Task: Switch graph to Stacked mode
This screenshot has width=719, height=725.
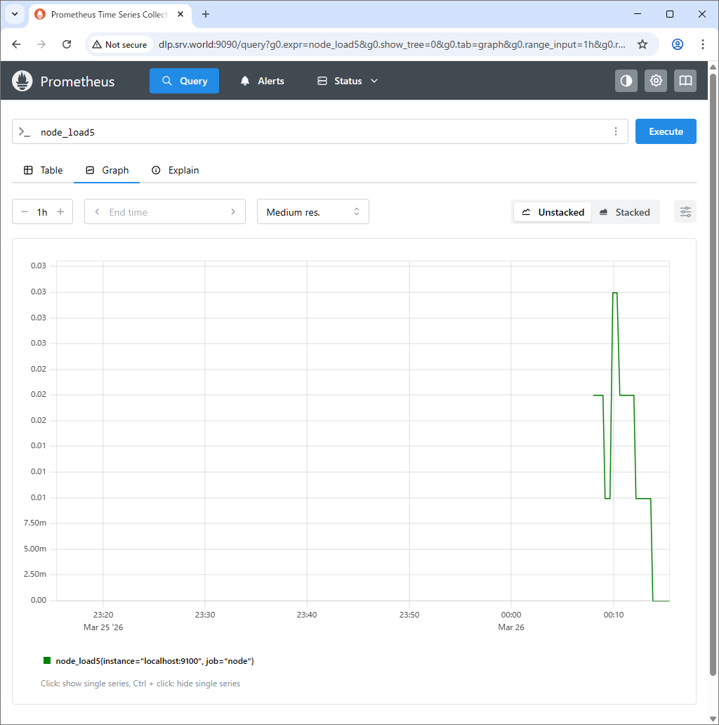Action: point(625,212)
